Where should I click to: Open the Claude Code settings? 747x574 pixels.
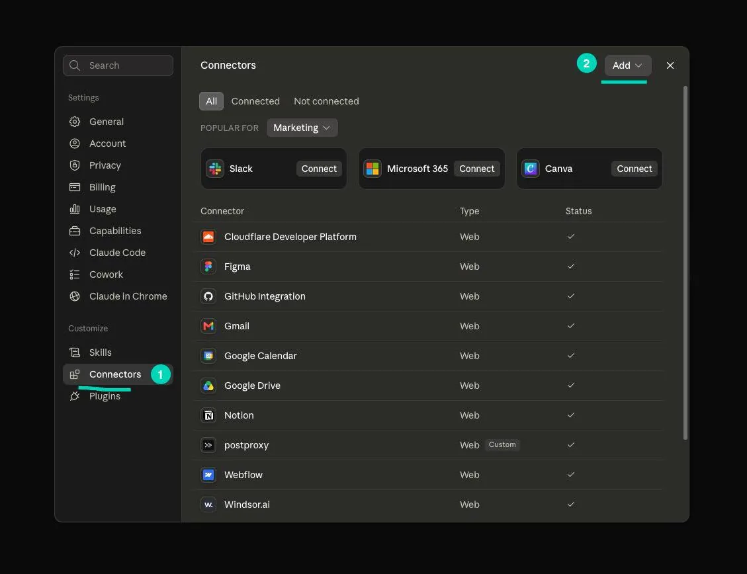click(x=118, y=253)
